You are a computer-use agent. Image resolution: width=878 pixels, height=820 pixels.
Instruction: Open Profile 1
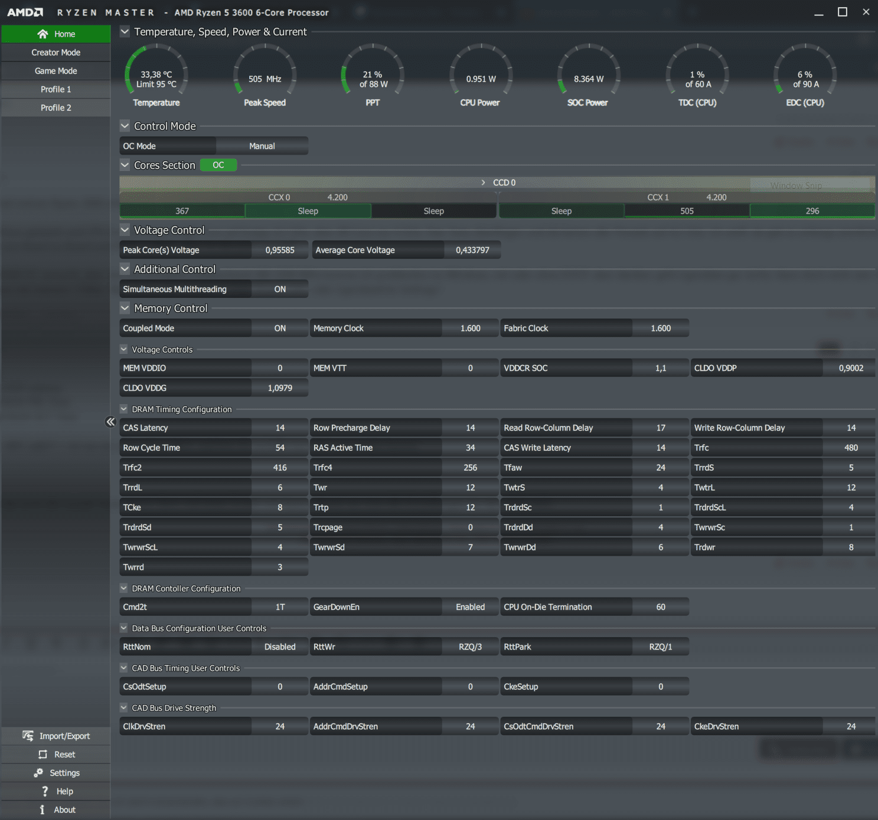point(56,89)
